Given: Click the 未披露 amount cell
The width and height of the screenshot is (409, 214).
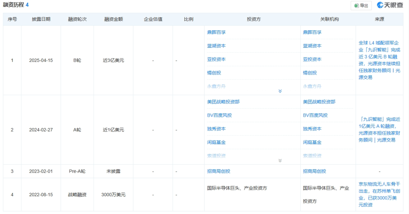Looking at the screenshot, I should [x=114, y=172].
